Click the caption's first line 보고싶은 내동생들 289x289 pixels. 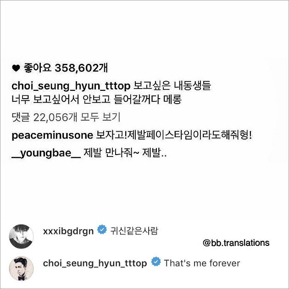[172, 86]
